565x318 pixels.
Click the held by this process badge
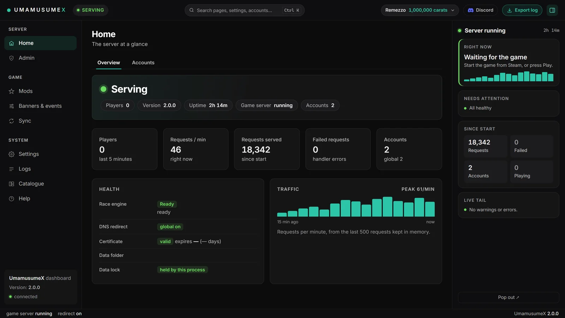(x=183, y=270)
